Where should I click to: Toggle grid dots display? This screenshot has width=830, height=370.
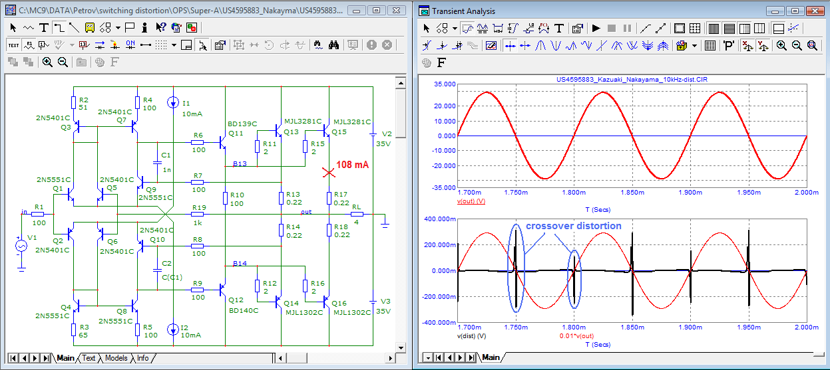tap(160, 45)
